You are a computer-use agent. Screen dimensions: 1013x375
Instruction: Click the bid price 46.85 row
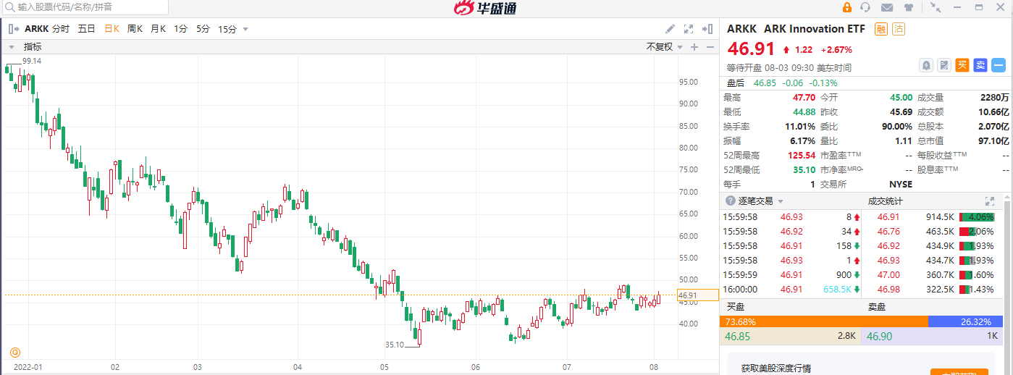tap(790, 336)
